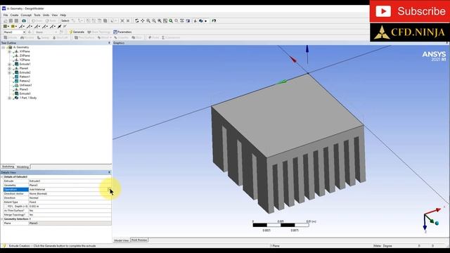Open the File menu
450x253 pixels.
6,15
